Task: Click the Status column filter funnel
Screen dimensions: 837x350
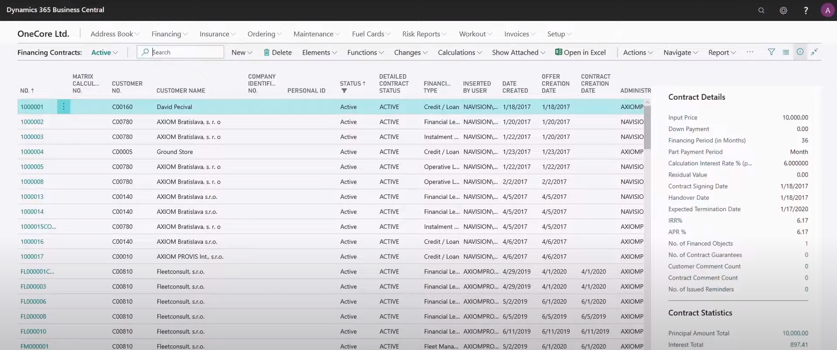Action: click(x=344, y=91)
